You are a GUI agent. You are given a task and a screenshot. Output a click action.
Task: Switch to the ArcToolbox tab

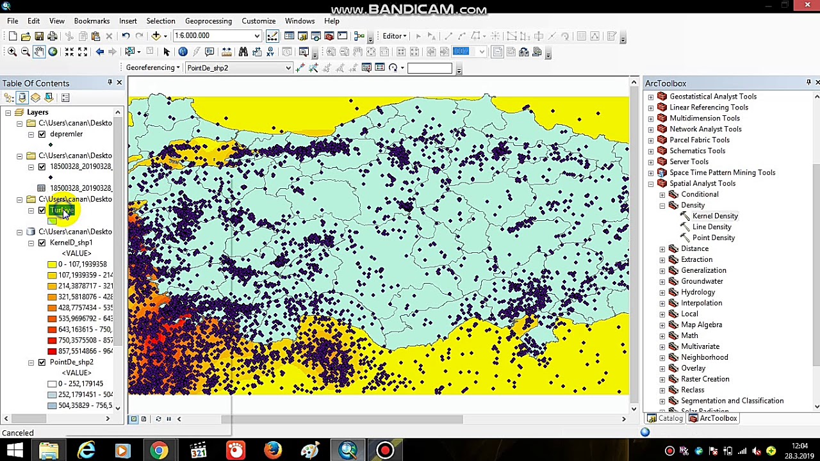(x=712, y=418)
